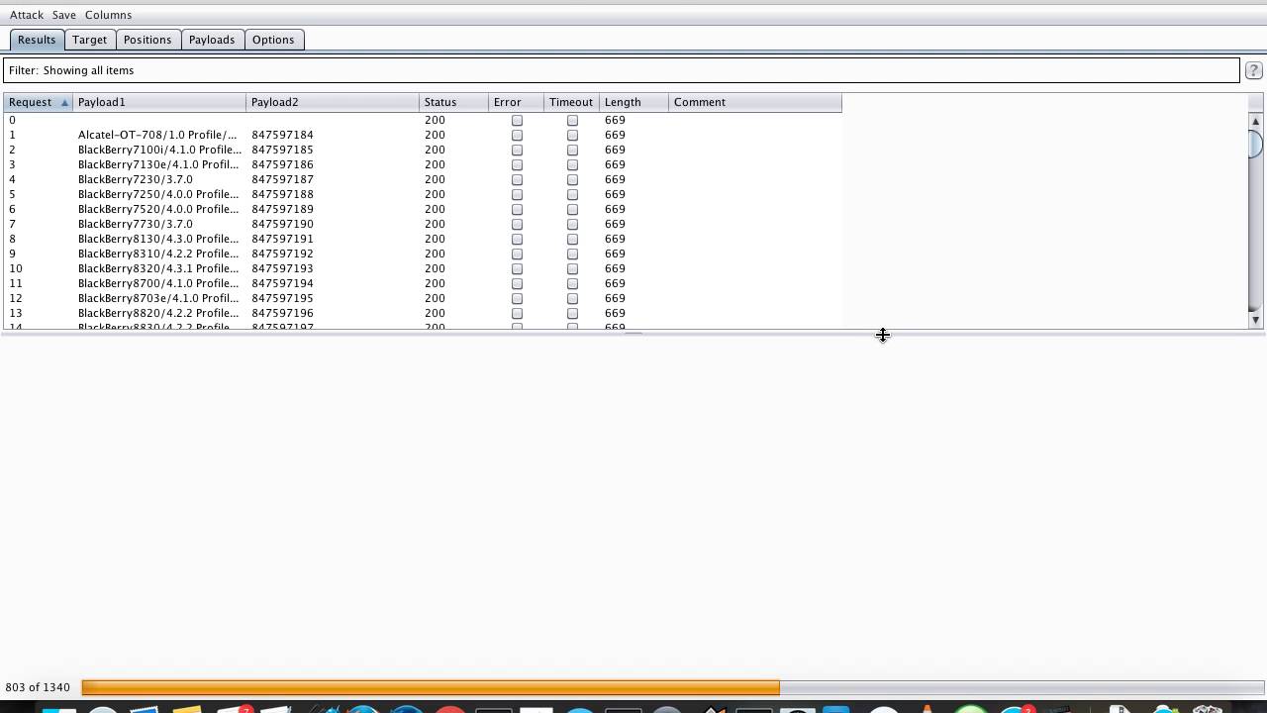Select the BlackBerry7250/4.0.0 payload cell
This screenshot has width=1267, height=713.
pyautogui.click(x=159, y=194)
